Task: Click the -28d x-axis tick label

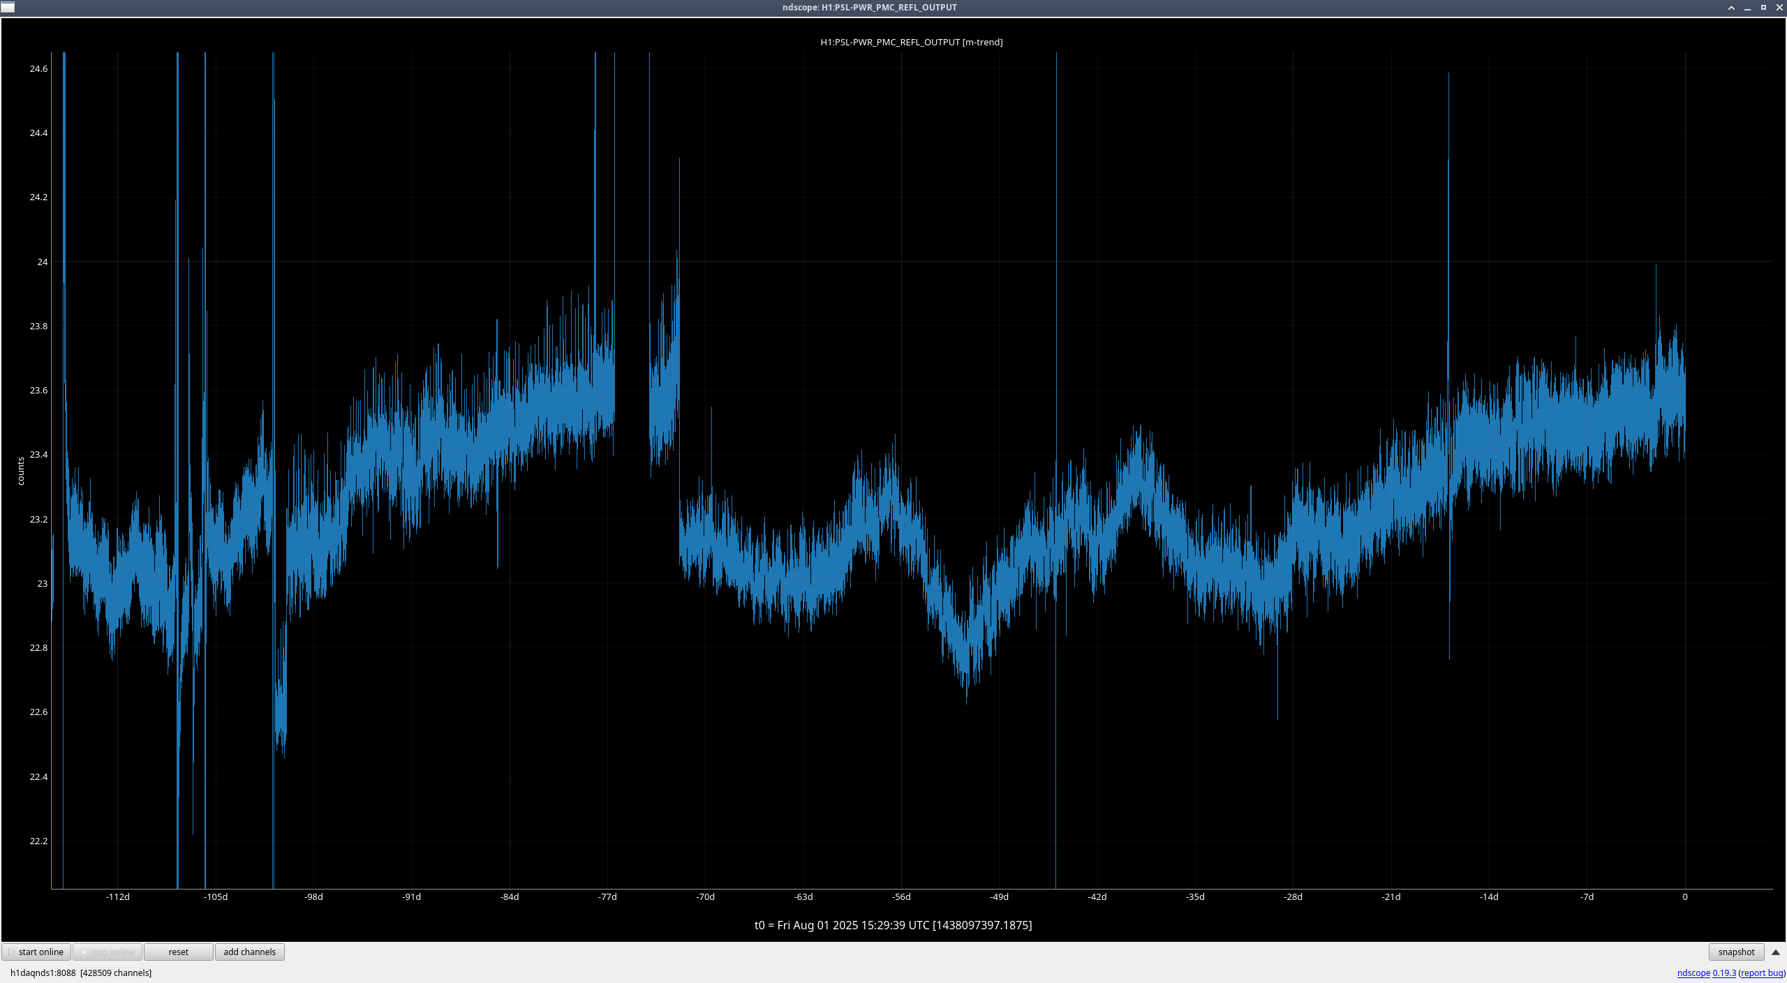Action: point(1293,896)
